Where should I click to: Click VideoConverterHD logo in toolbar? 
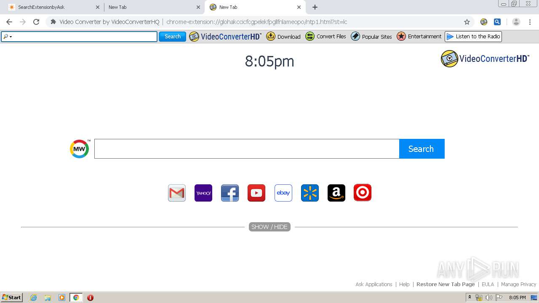tap(225, 37)
